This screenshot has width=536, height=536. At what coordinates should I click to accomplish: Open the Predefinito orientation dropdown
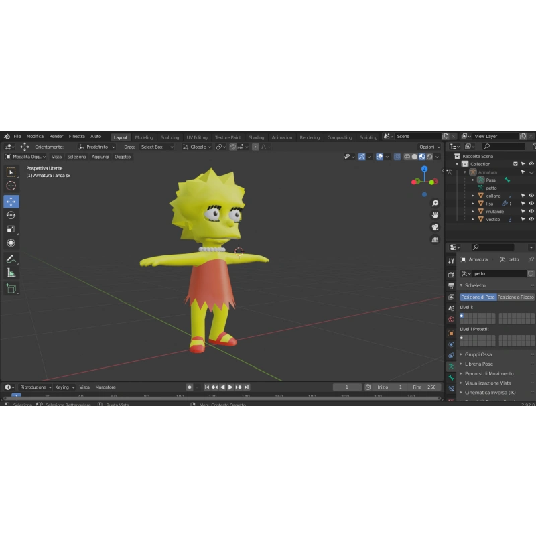96,147
